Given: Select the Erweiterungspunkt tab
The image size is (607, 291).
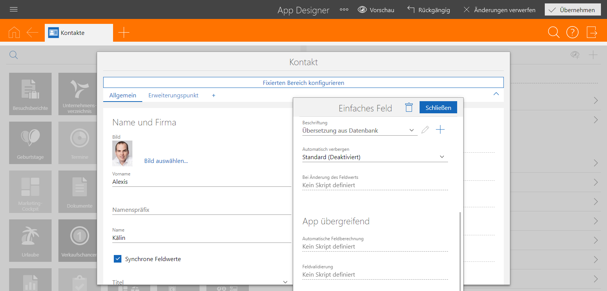Looking at the screenshot, I should (x=173, y=95).
